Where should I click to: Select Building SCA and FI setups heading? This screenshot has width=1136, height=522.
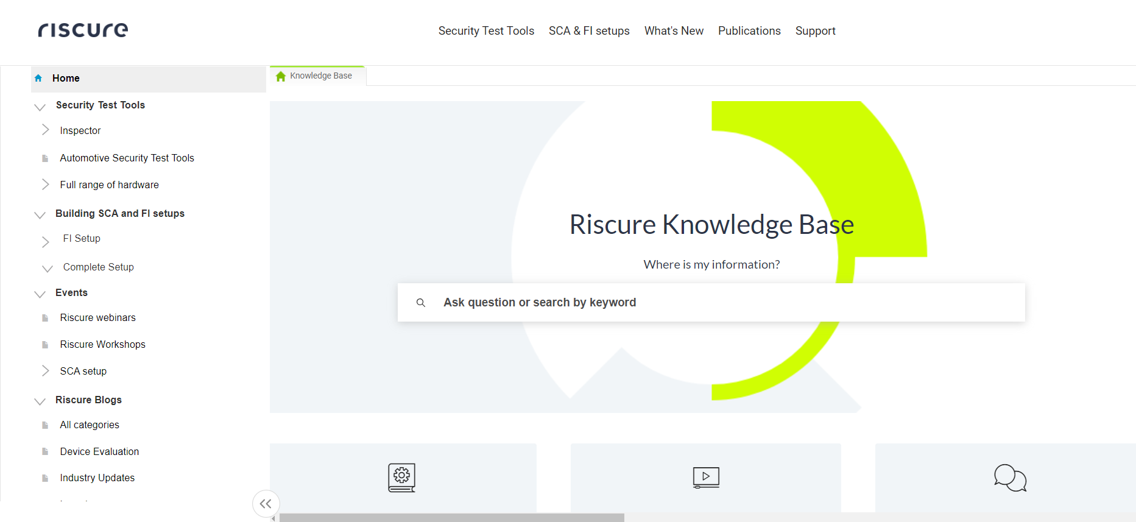click(x=120, y=214)
